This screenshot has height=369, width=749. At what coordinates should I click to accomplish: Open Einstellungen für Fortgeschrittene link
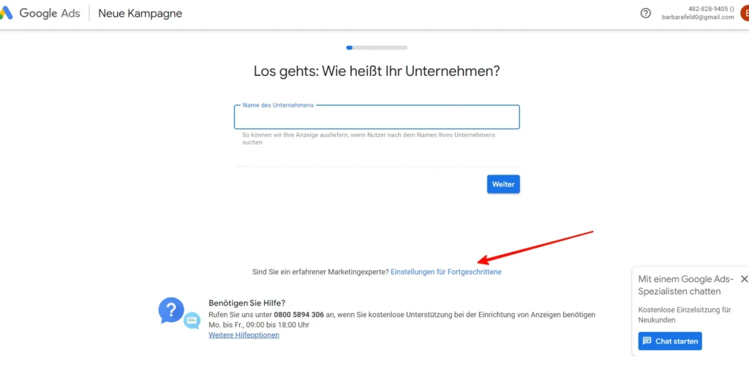click(446, 272)
